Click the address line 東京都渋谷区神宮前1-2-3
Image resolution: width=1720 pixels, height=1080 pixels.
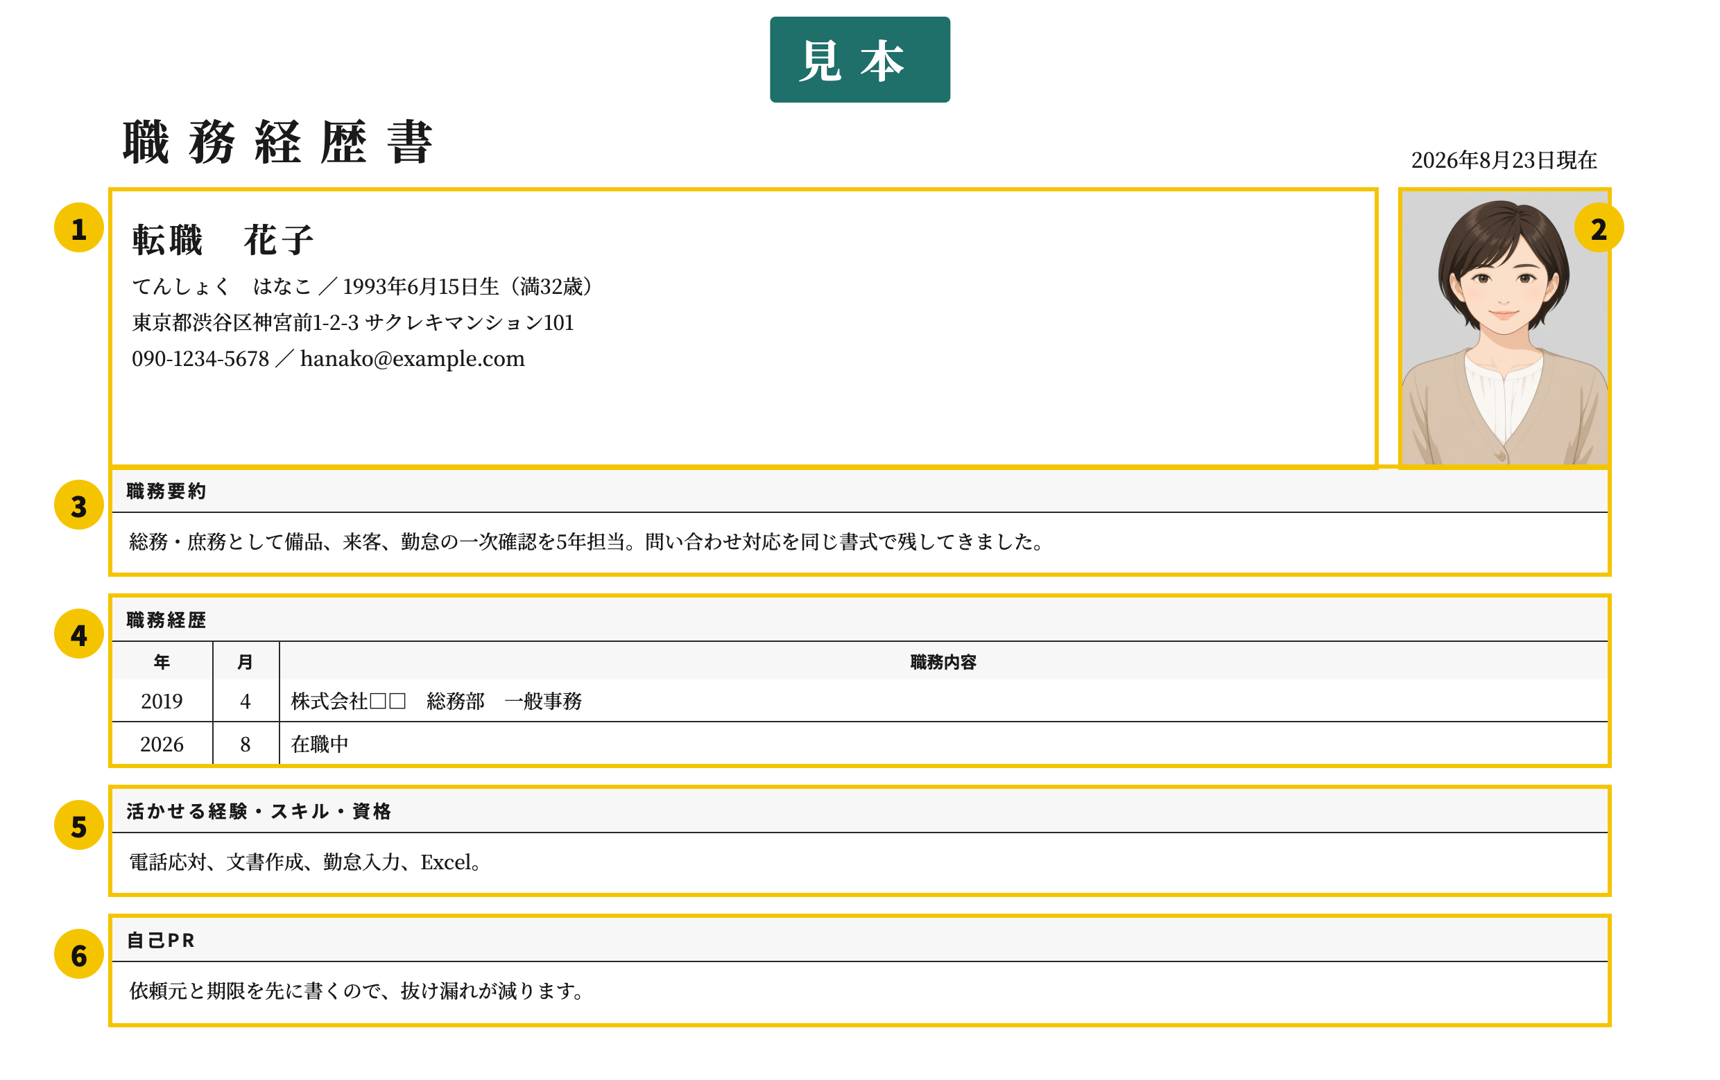coord(353,322)
